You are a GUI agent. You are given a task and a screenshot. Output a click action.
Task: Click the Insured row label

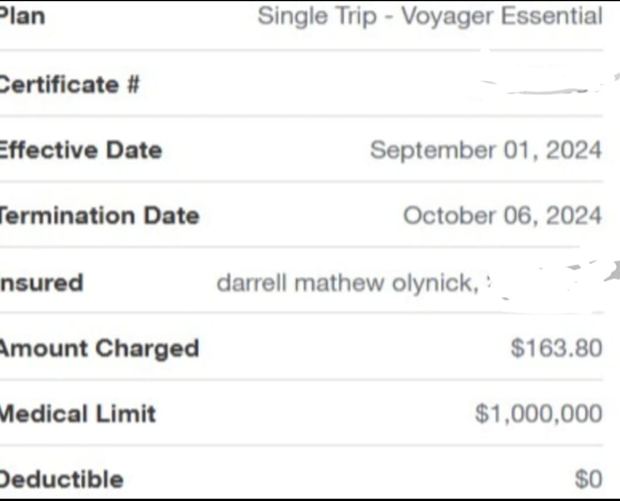[x=41, y=282]
